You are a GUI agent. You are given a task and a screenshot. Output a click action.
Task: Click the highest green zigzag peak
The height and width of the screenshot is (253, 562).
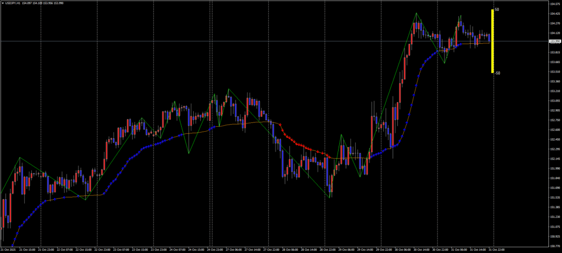[x=417, y=13]
